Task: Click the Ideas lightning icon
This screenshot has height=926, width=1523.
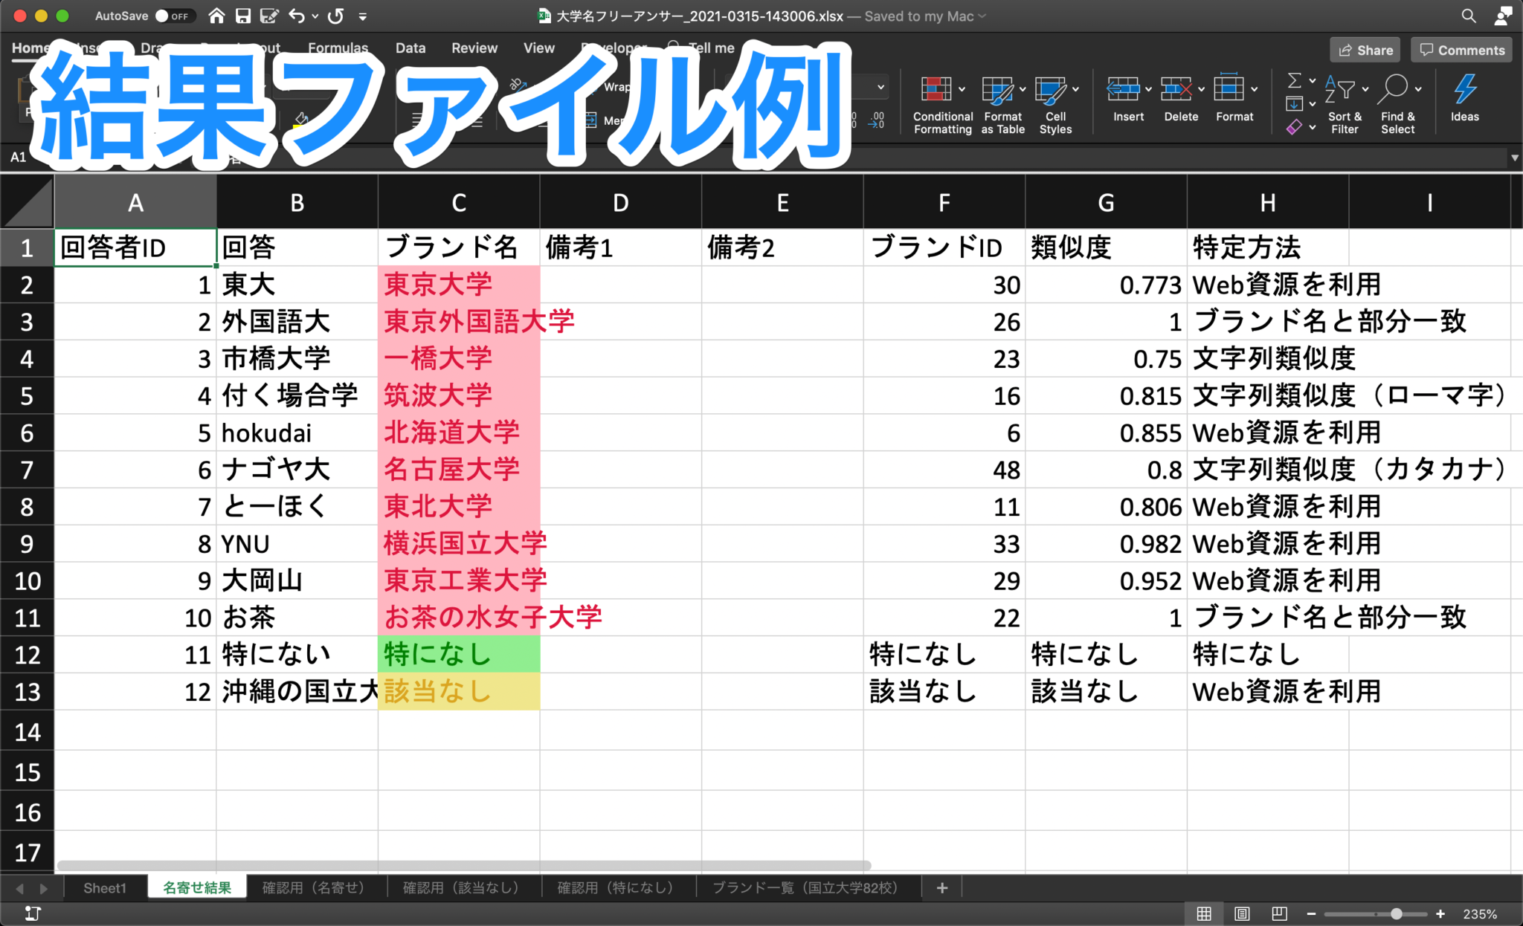Action: coord(1465,89)
